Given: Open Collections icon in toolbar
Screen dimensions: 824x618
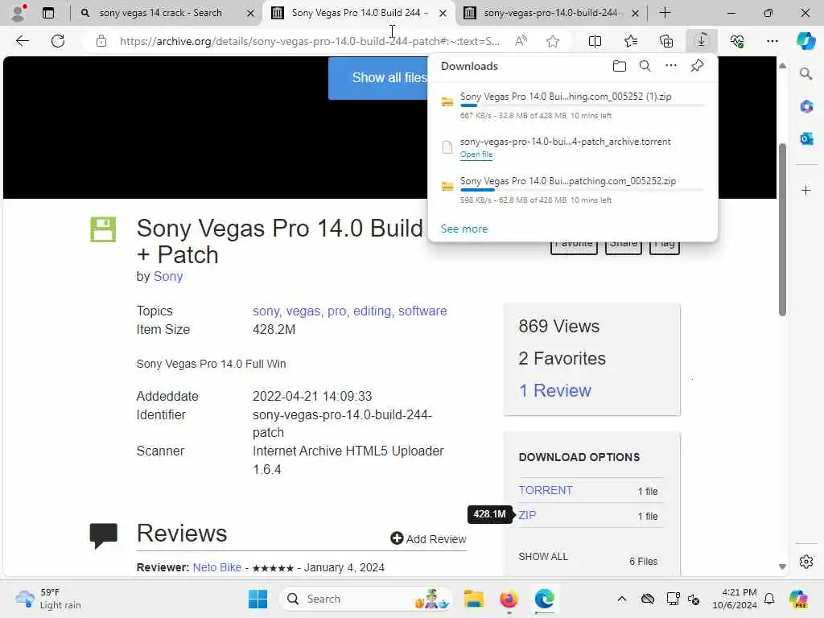Looking at the screenshot, I should click(x=666, y=41).
